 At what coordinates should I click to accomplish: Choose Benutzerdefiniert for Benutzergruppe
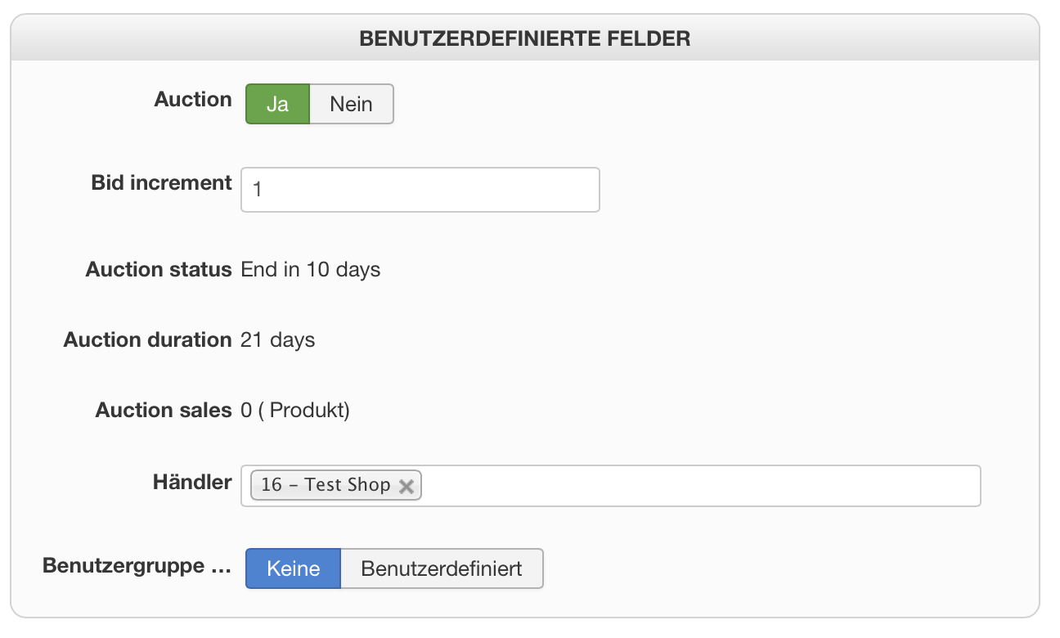point(441,568)
